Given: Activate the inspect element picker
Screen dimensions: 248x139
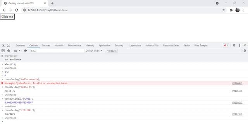Looking at the screenshot, I should [3, 46].
